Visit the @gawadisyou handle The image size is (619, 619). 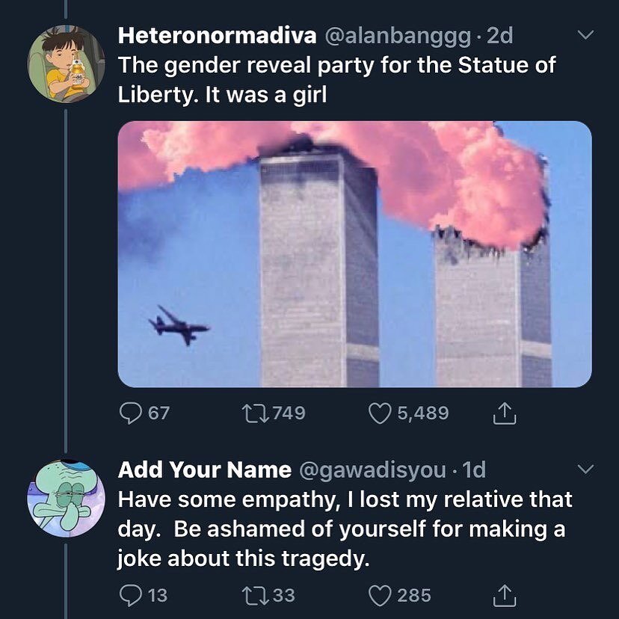(372, 469)
